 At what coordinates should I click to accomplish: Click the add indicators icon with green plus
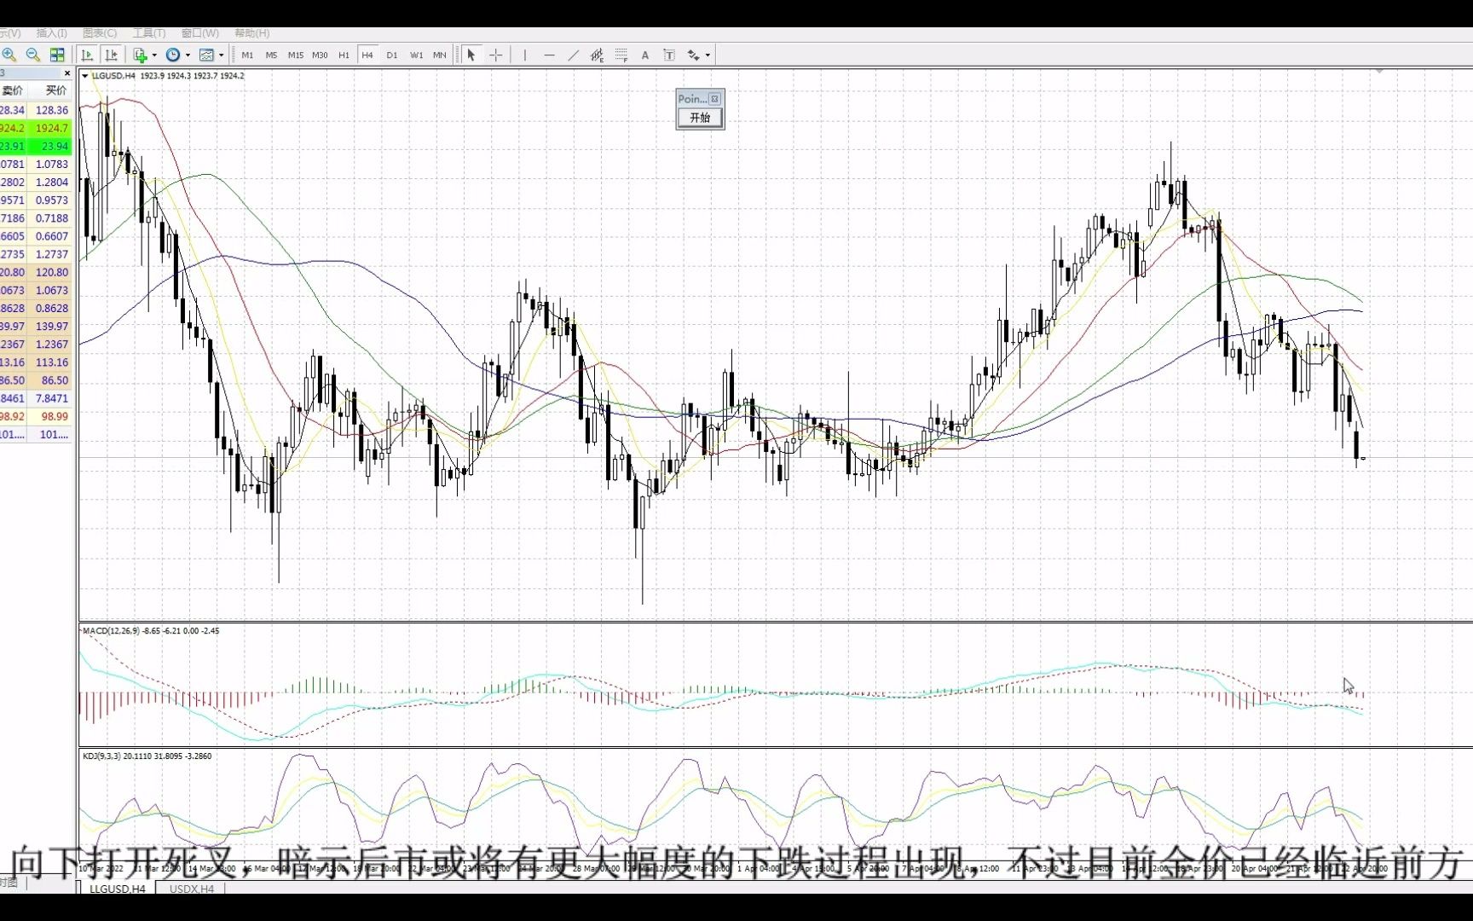(x=141, y=55)
